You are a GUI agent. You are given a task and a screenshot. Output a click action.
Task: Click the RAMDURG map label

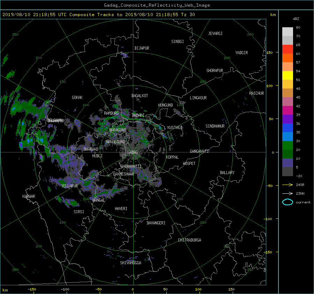point(111,113)
